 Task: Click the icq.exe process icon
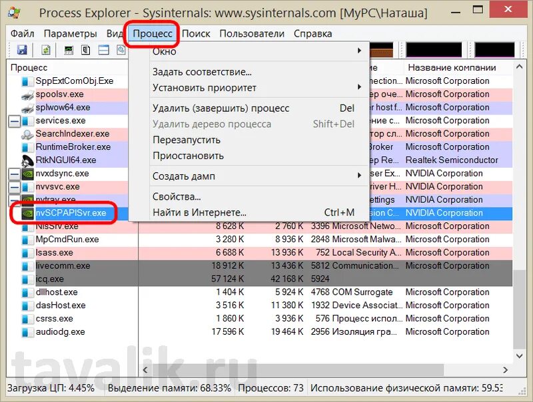(26, 280)
